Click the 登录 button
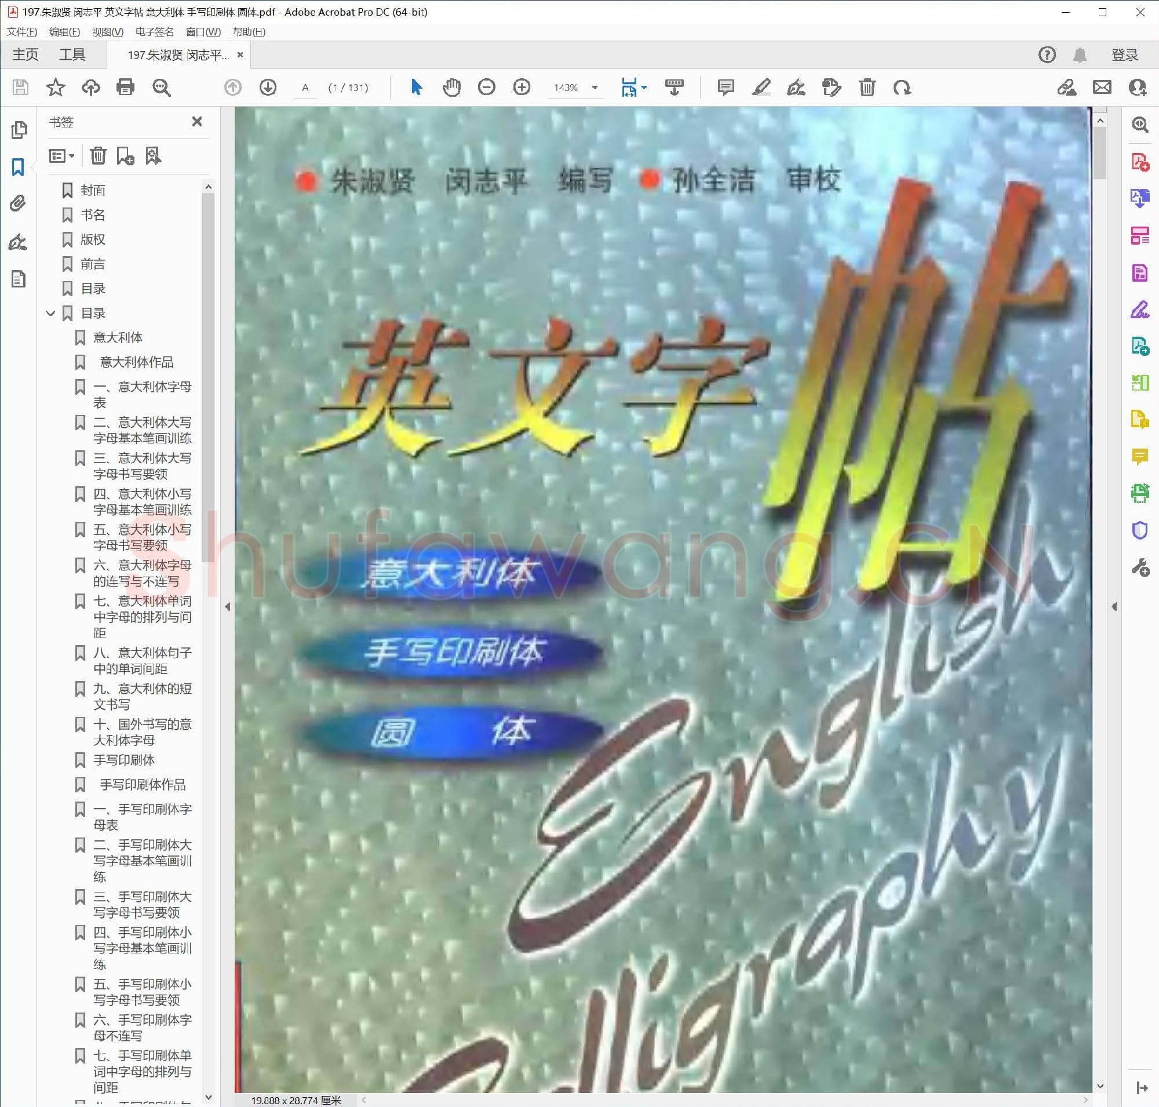The image size is (1159, 1107). tap(1124, 54)
